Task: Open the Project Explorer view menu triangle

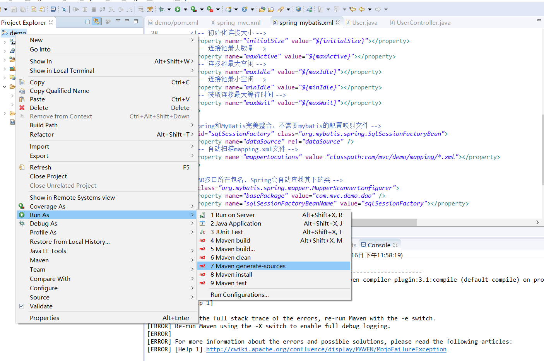Action: coord(118,21)
